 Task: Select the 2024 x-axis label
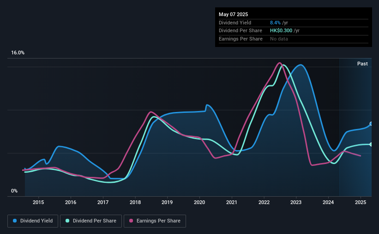click(328, 202)
